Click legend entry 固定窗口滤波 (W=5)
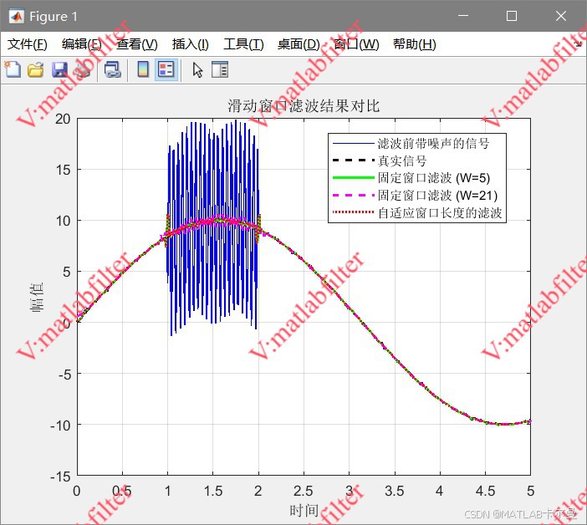 (x=434, y=178)
